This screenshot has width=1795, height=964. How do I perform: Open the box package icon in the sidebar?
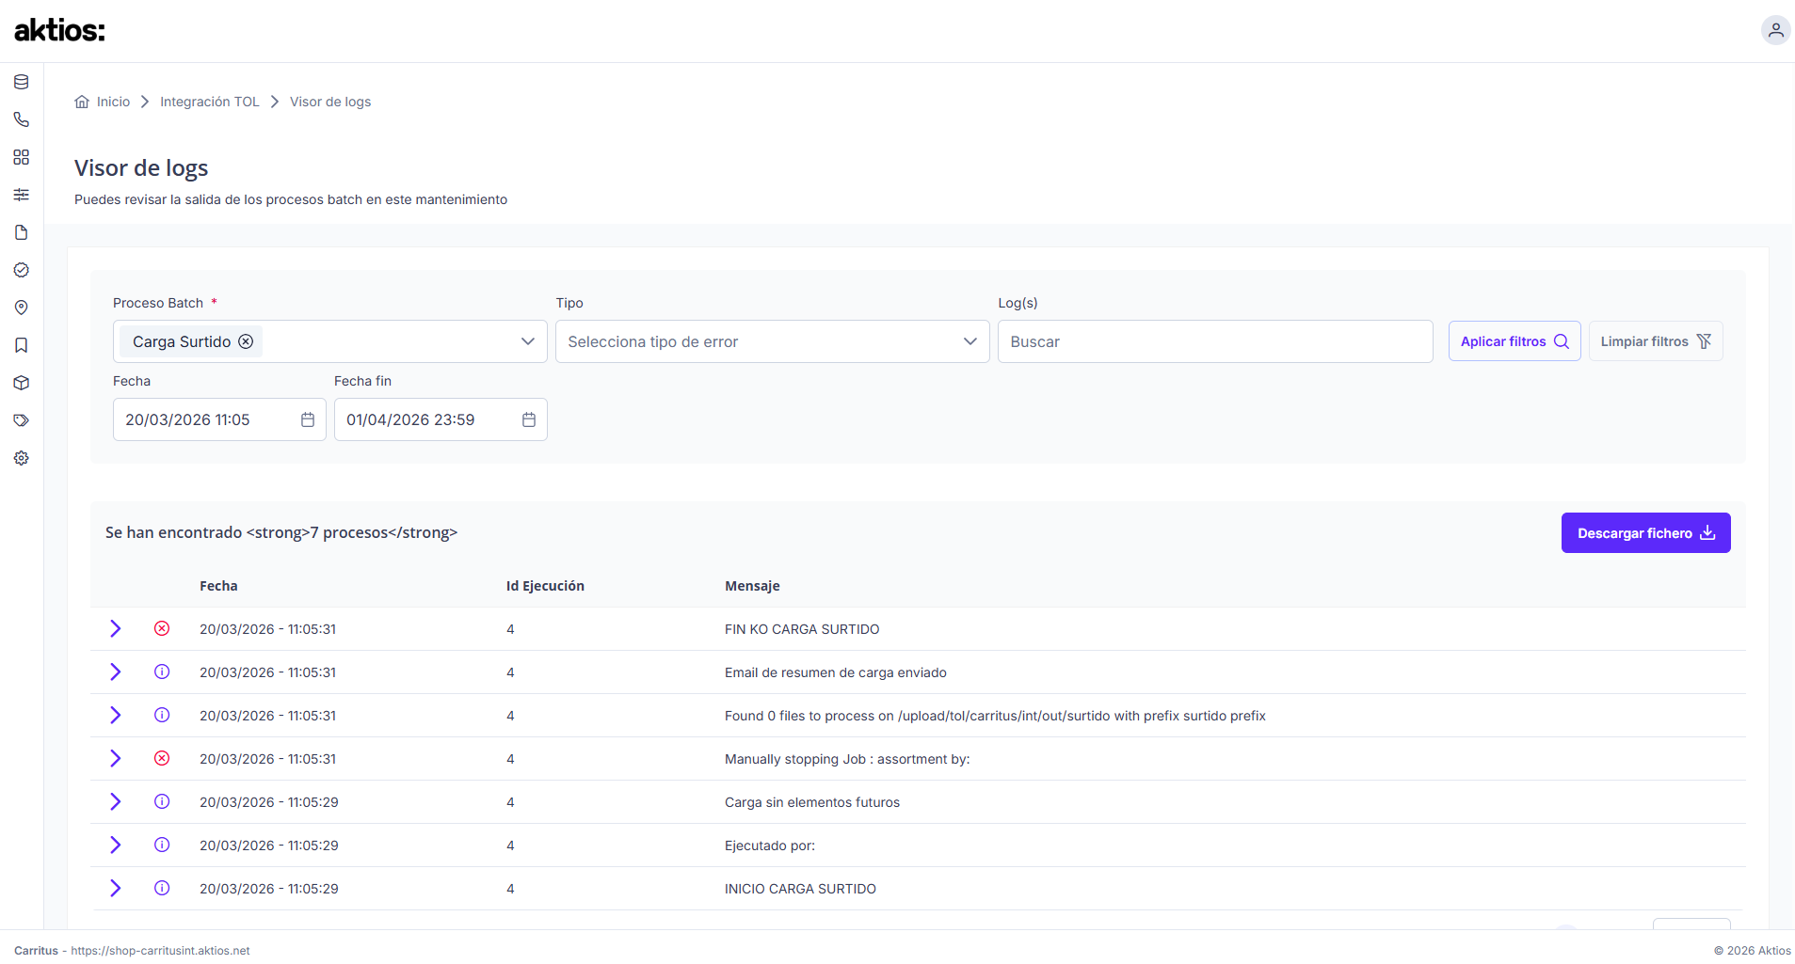tap(22, 383)
